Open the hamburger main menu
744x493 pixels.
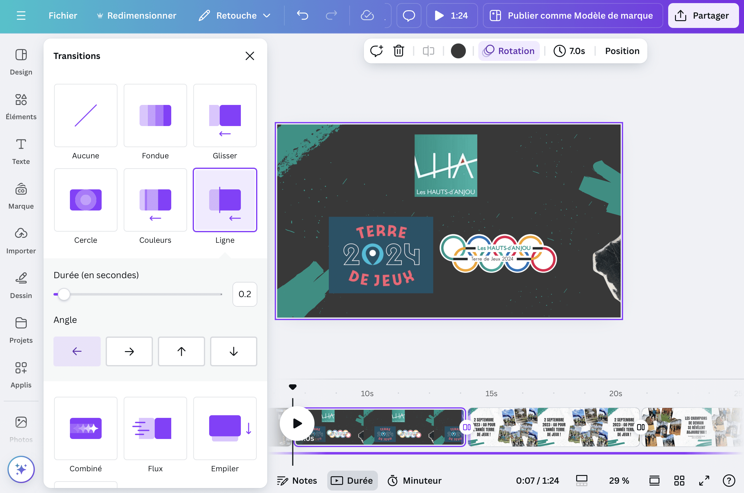click(21, 16)
